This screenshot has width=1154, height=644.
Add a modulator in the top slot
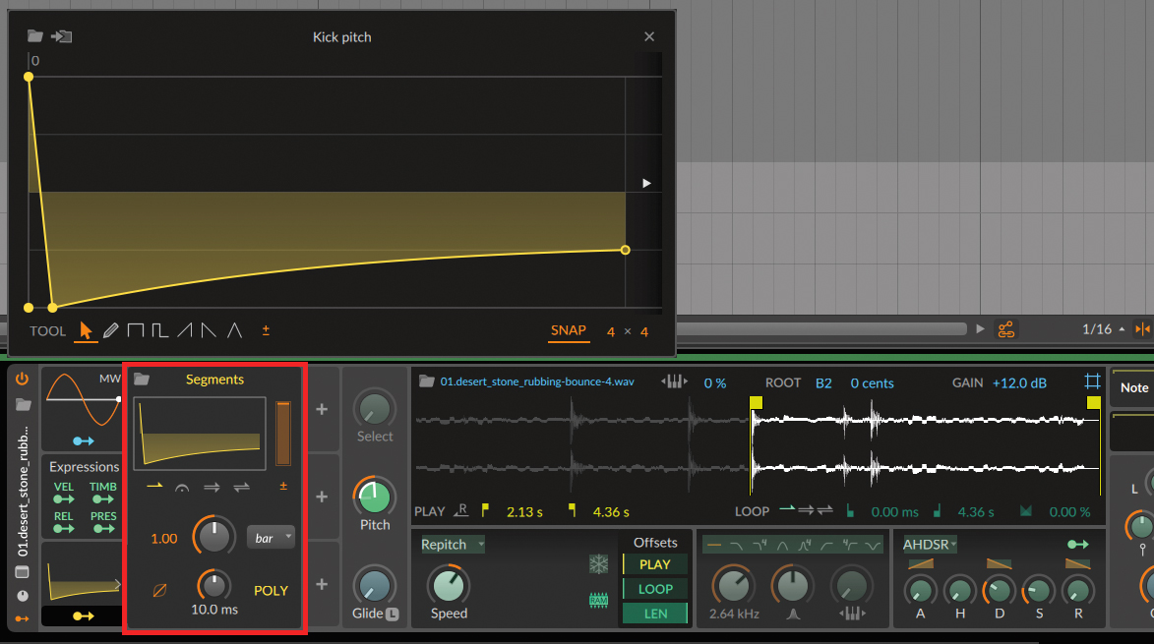[x=322, y=409]
